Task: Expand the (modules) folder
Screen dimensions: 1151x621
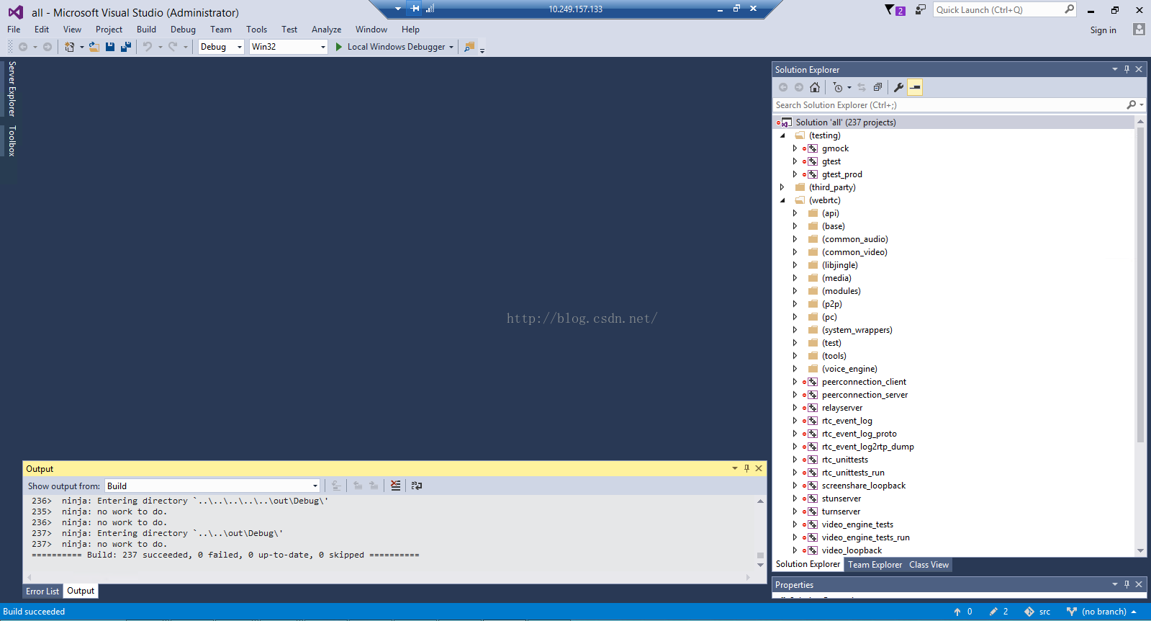Action: [x=795, y=291]
